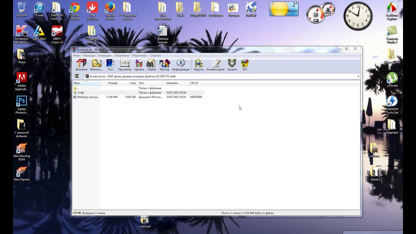Show archive Информация (Info) icon

click(181, 65)
